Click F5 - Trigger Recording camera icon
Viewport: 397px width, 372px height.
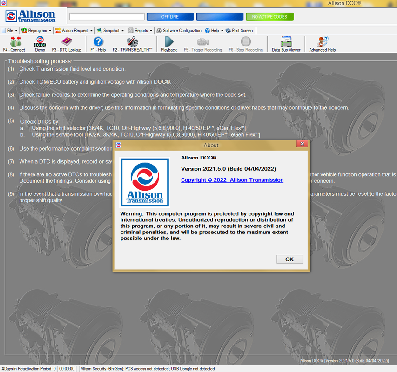click(203, 41)
